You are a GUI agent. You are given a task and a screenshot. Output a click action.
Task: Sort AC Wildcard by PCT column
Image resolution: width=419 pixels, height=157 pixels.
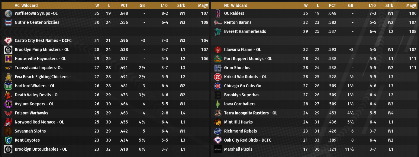pos(124,5)
